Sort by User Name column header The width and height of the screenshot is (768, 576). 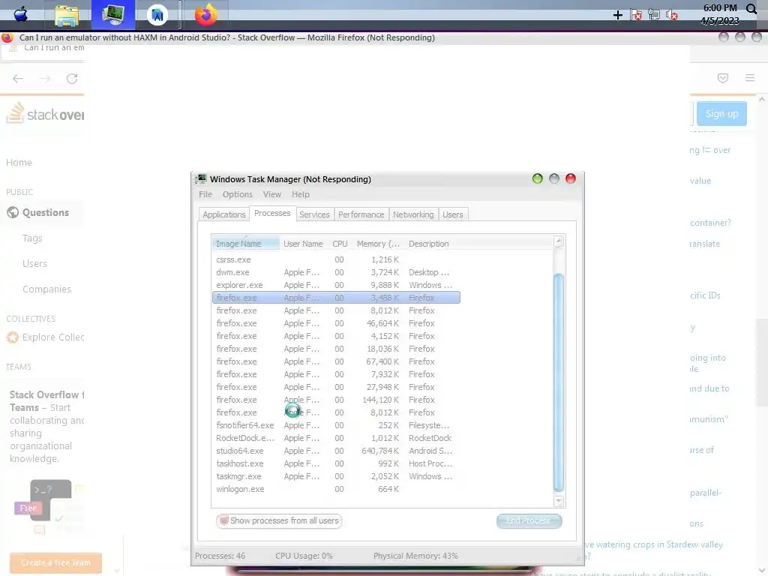click(303, 244)
